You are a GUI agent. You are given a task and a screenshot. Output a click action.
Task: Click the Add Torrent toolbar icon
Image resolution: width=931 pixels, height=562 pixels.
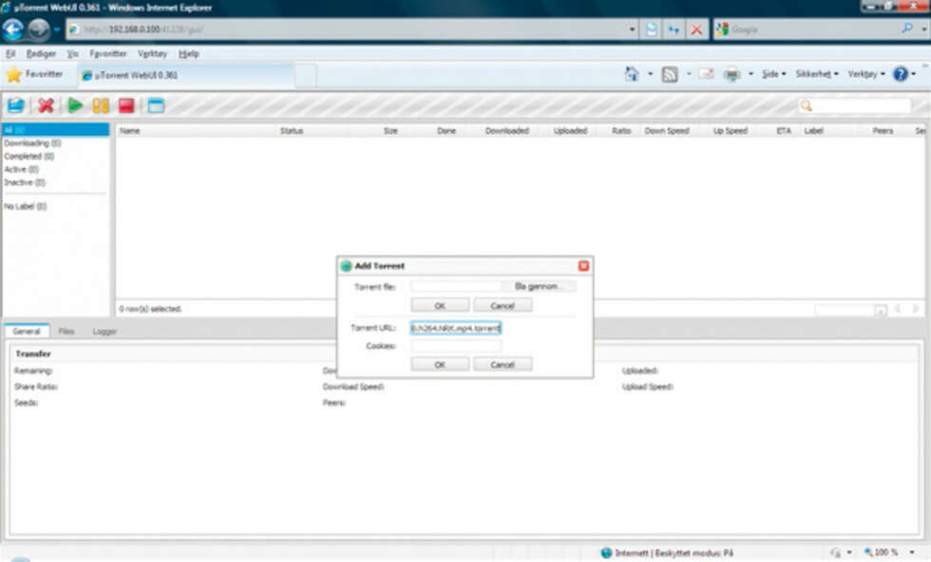[x=15, y=105]
